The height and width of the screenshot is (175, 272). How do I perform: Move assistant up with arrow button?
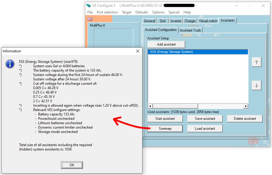tap(256, 62)
